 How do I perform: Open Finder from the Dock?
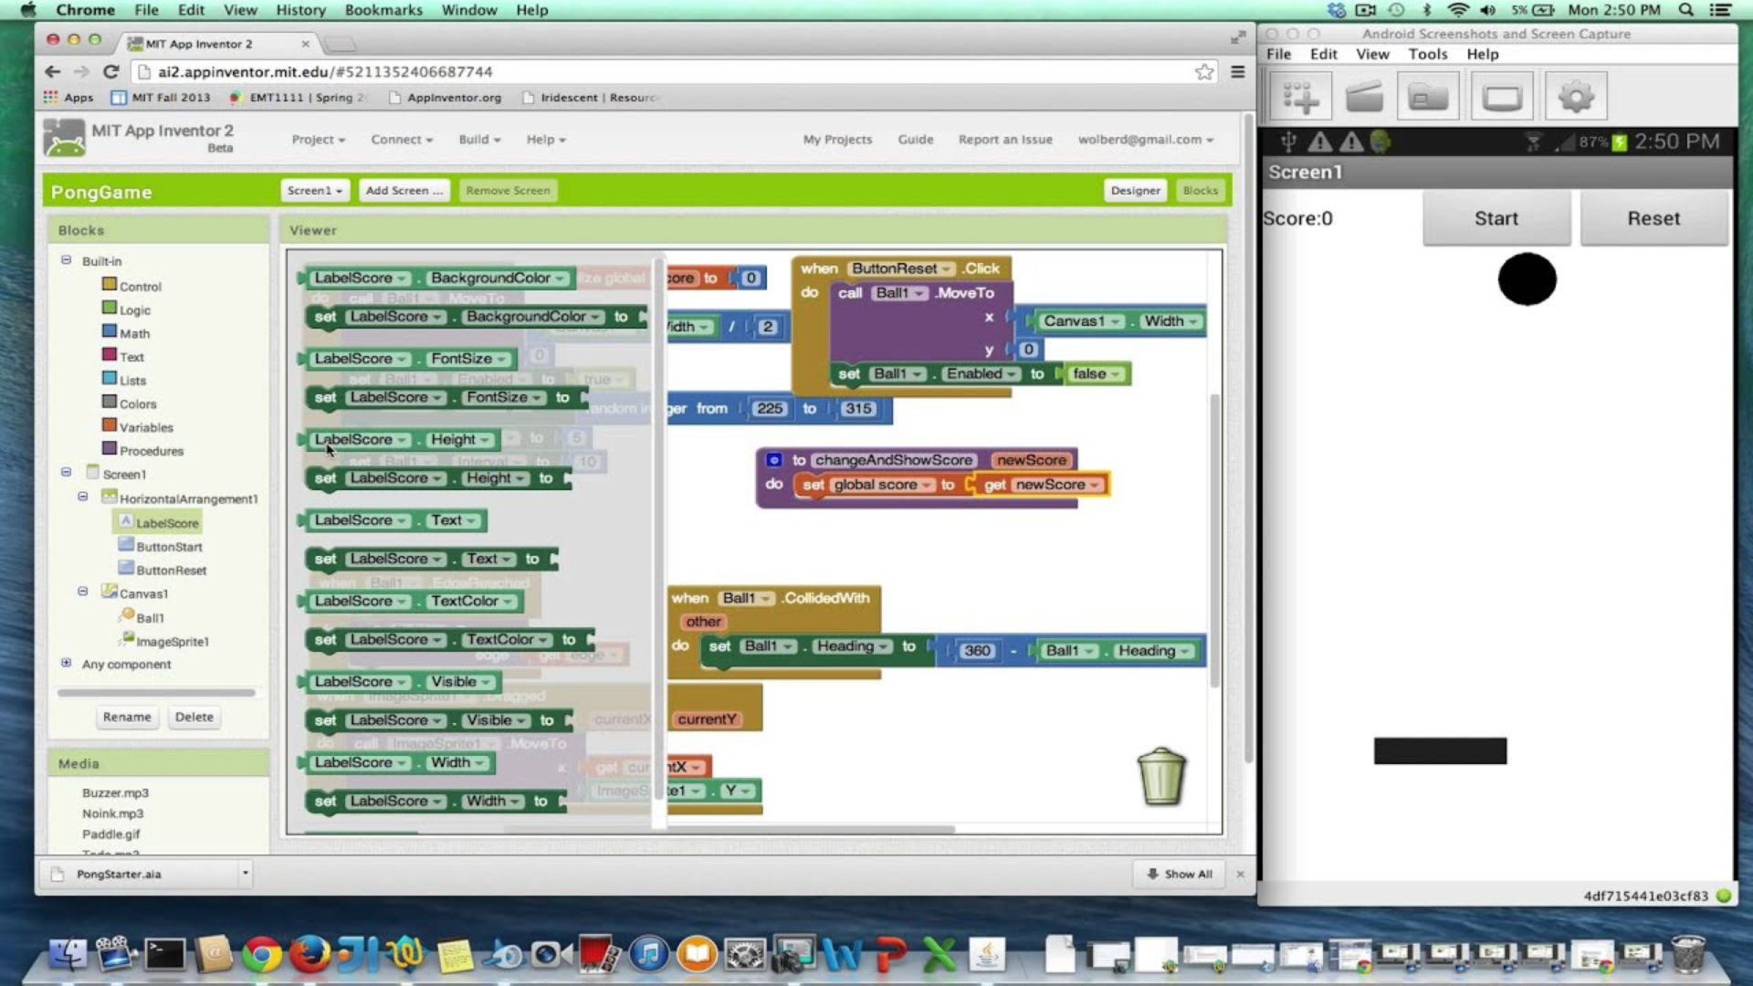[67, 955]
